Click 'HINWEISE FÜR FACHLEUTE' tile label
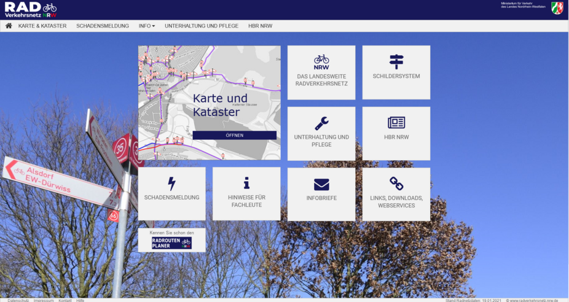 click(x=246, y=201)
